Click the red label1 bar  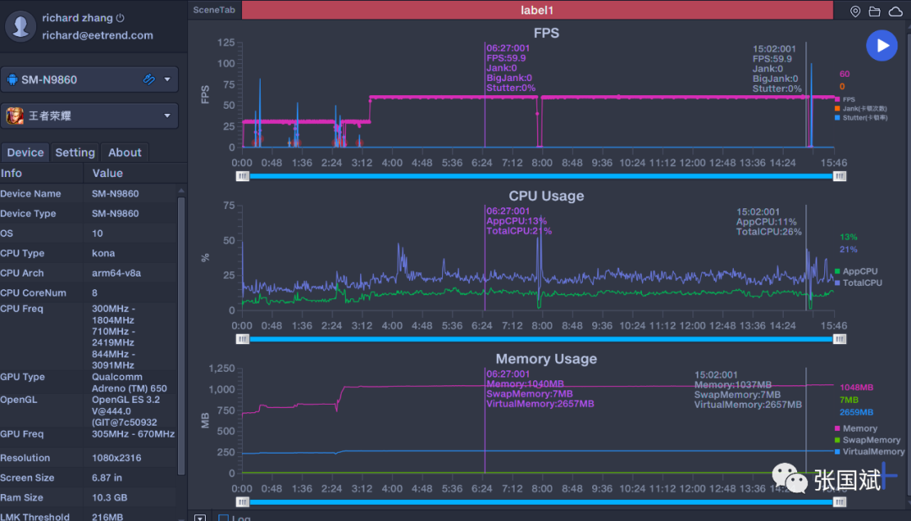(x=536, y=10)
